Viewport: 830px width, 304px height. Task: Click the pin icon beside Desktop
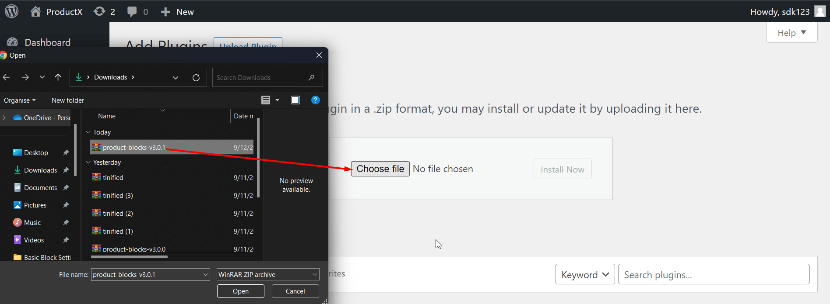pyautogui.click(x=66, y=153)
